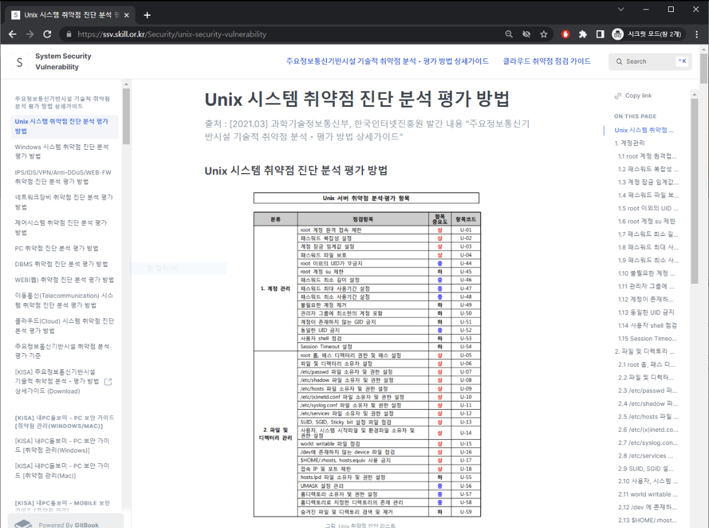Click the incognito profile icon

(618, 35)
